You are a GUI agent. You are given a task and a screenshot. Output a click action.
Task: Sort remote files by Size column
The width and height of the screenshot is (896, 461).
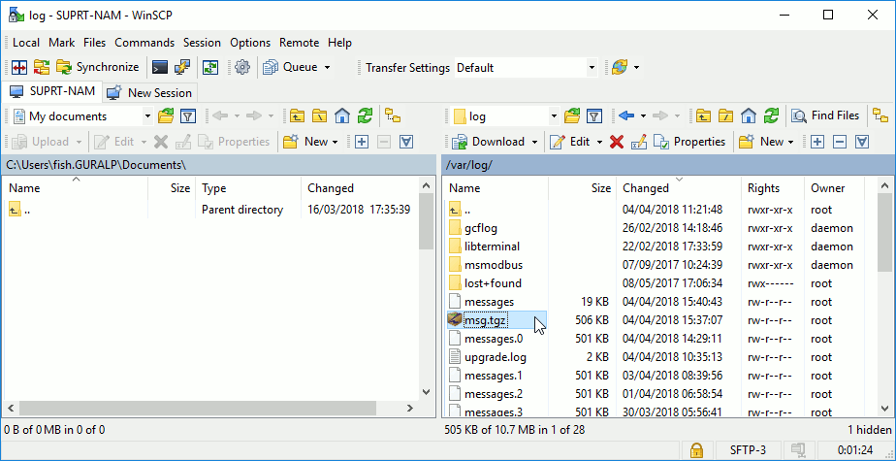(x=582, y=187)
